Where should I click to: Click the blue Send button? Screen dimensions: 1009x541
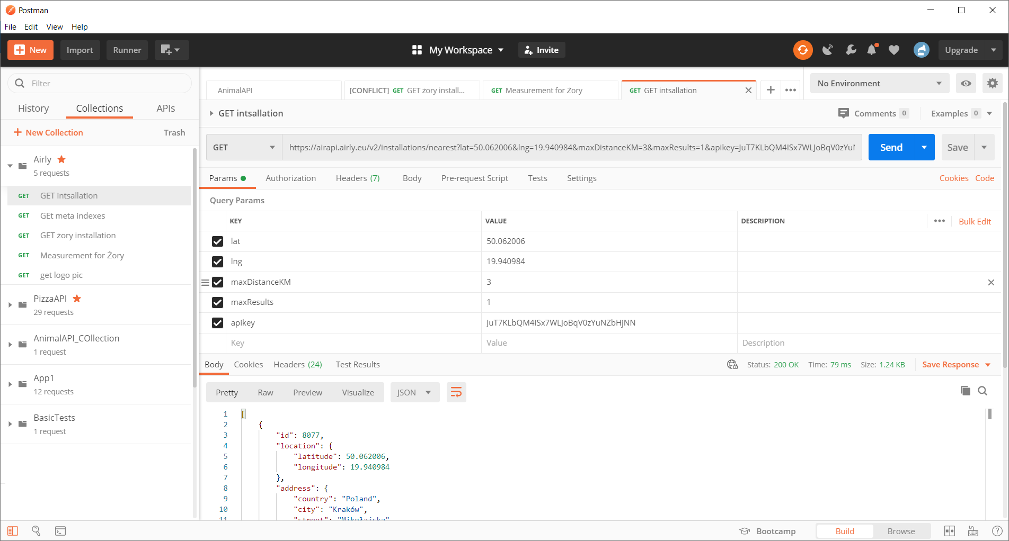pos(891,148)
